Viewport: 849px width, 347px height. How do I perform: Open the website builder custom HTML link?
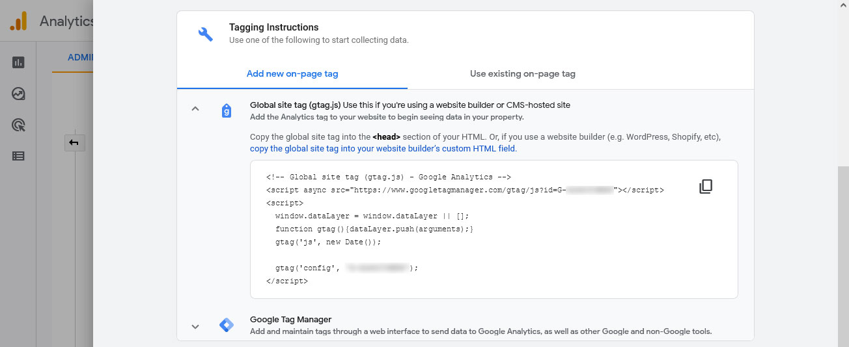[x=383, y=148]
